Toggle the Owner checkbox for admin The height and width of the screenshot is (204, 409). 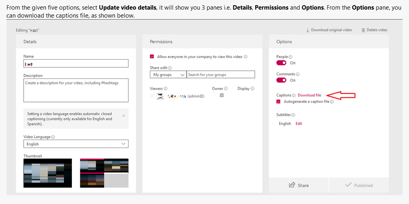pyautogui.click(x=222, y=95)
